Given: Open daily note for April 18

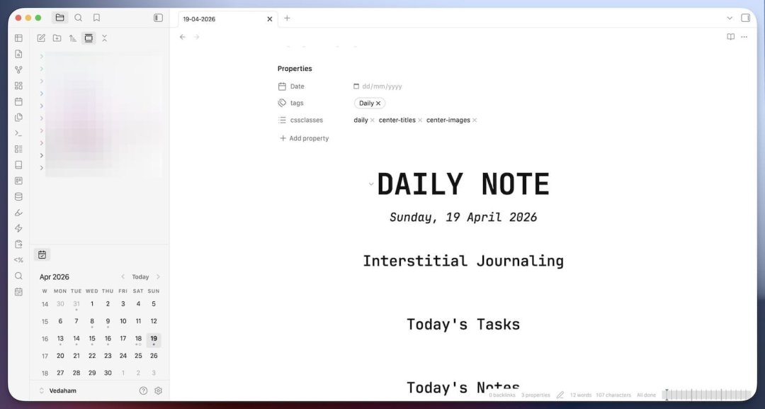Looking at the screenshot, I should click(x=139, y=339).
